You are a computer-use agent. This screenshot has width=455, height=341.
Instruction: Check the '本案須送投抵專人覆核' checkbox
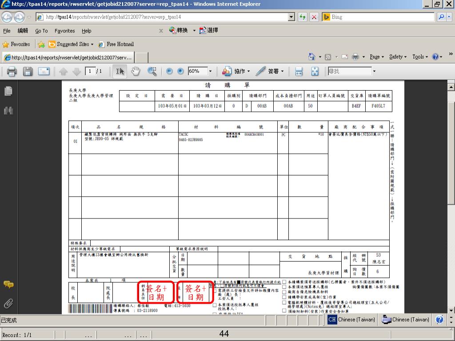tap(215, 305)
